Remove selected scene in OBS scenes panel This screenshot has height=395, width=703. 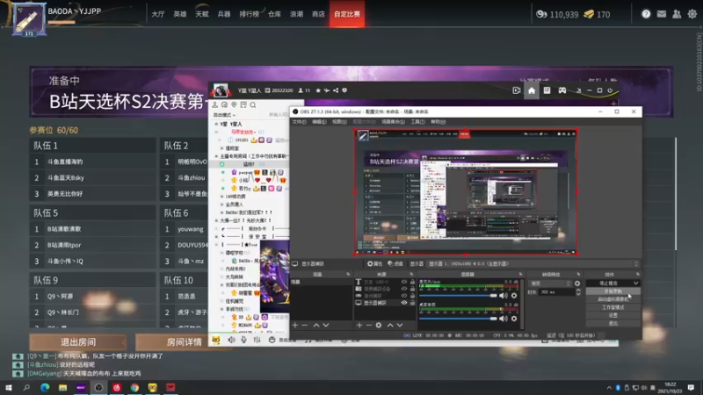(305, 325)
